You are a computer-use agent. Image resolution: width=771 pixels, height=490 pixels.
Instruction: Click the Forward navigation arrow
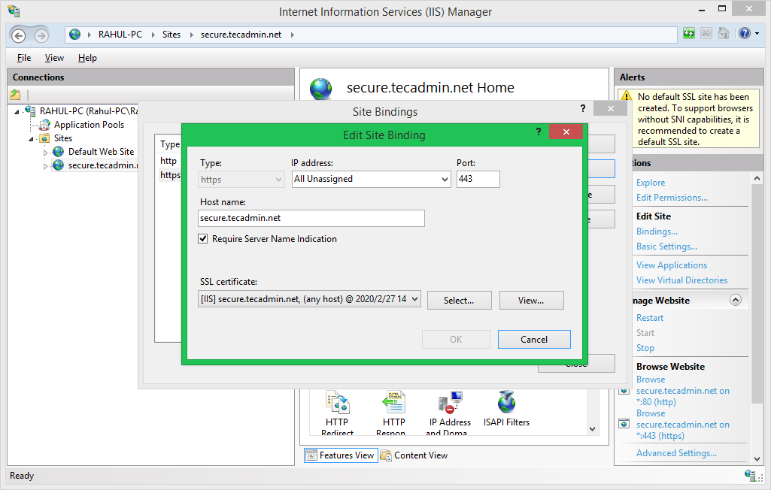pyautogui.click(x=41, y=35)
